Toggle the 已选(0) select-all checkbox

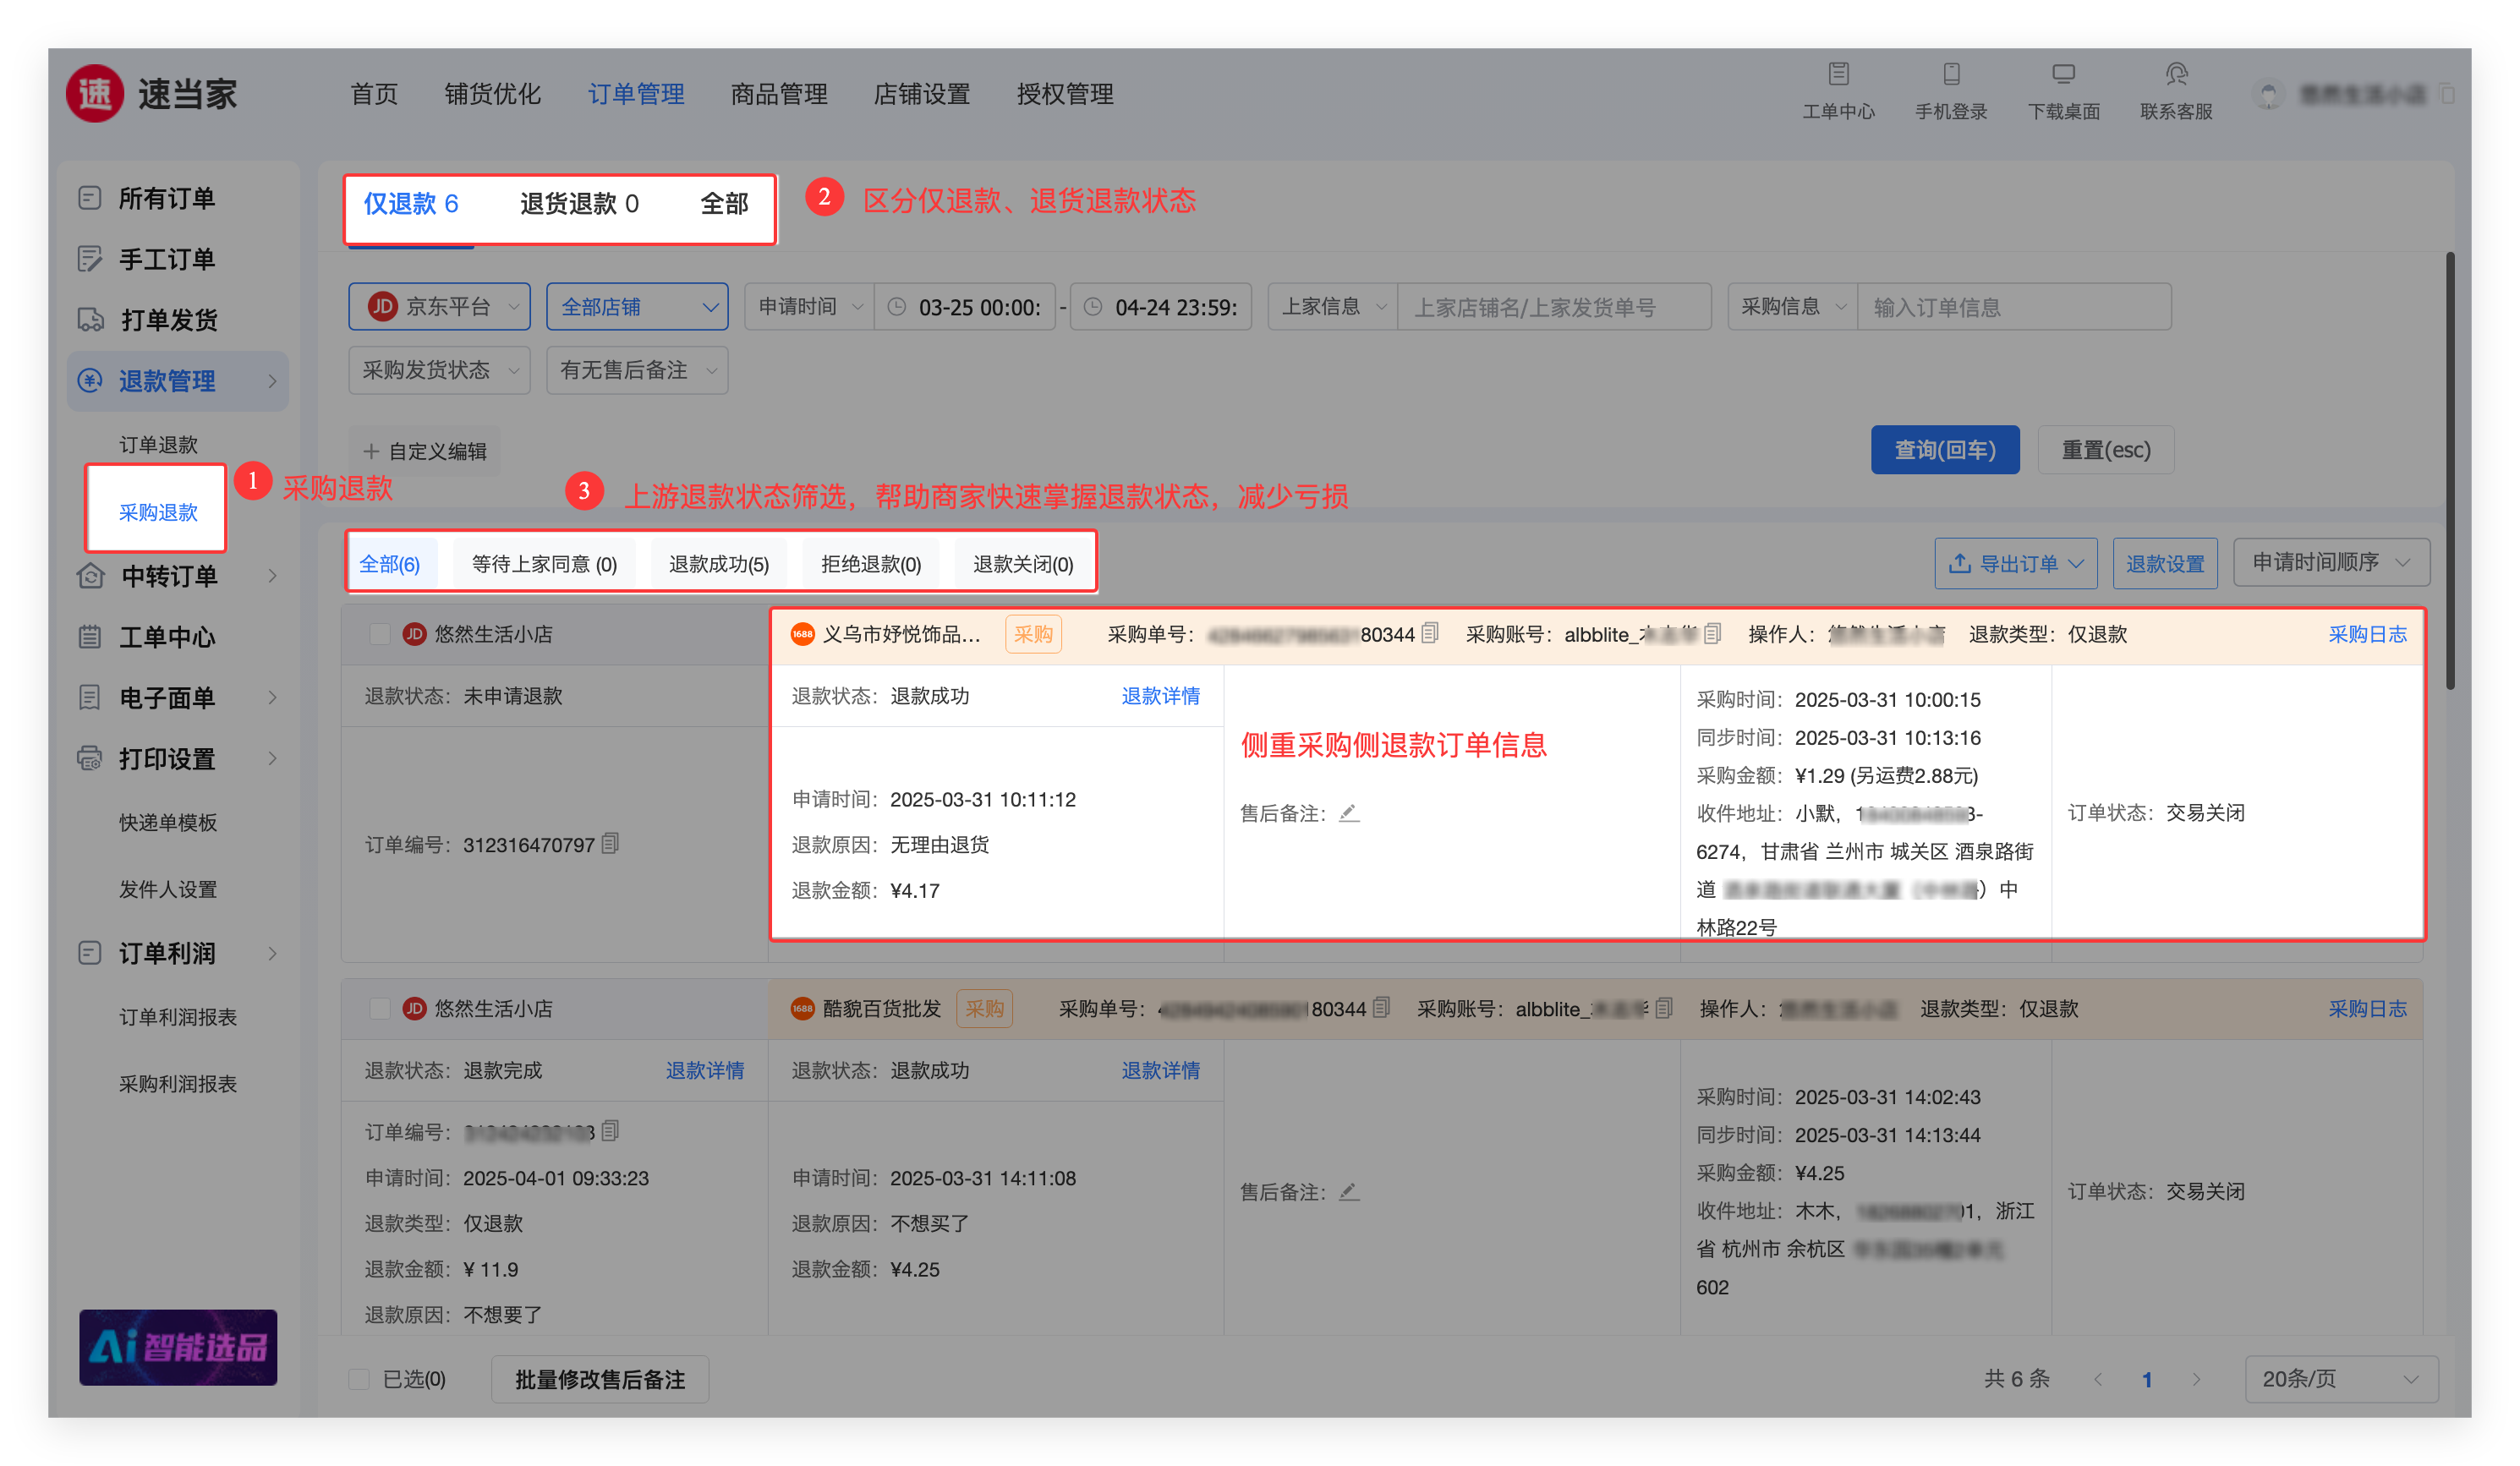pos(359,1379)
